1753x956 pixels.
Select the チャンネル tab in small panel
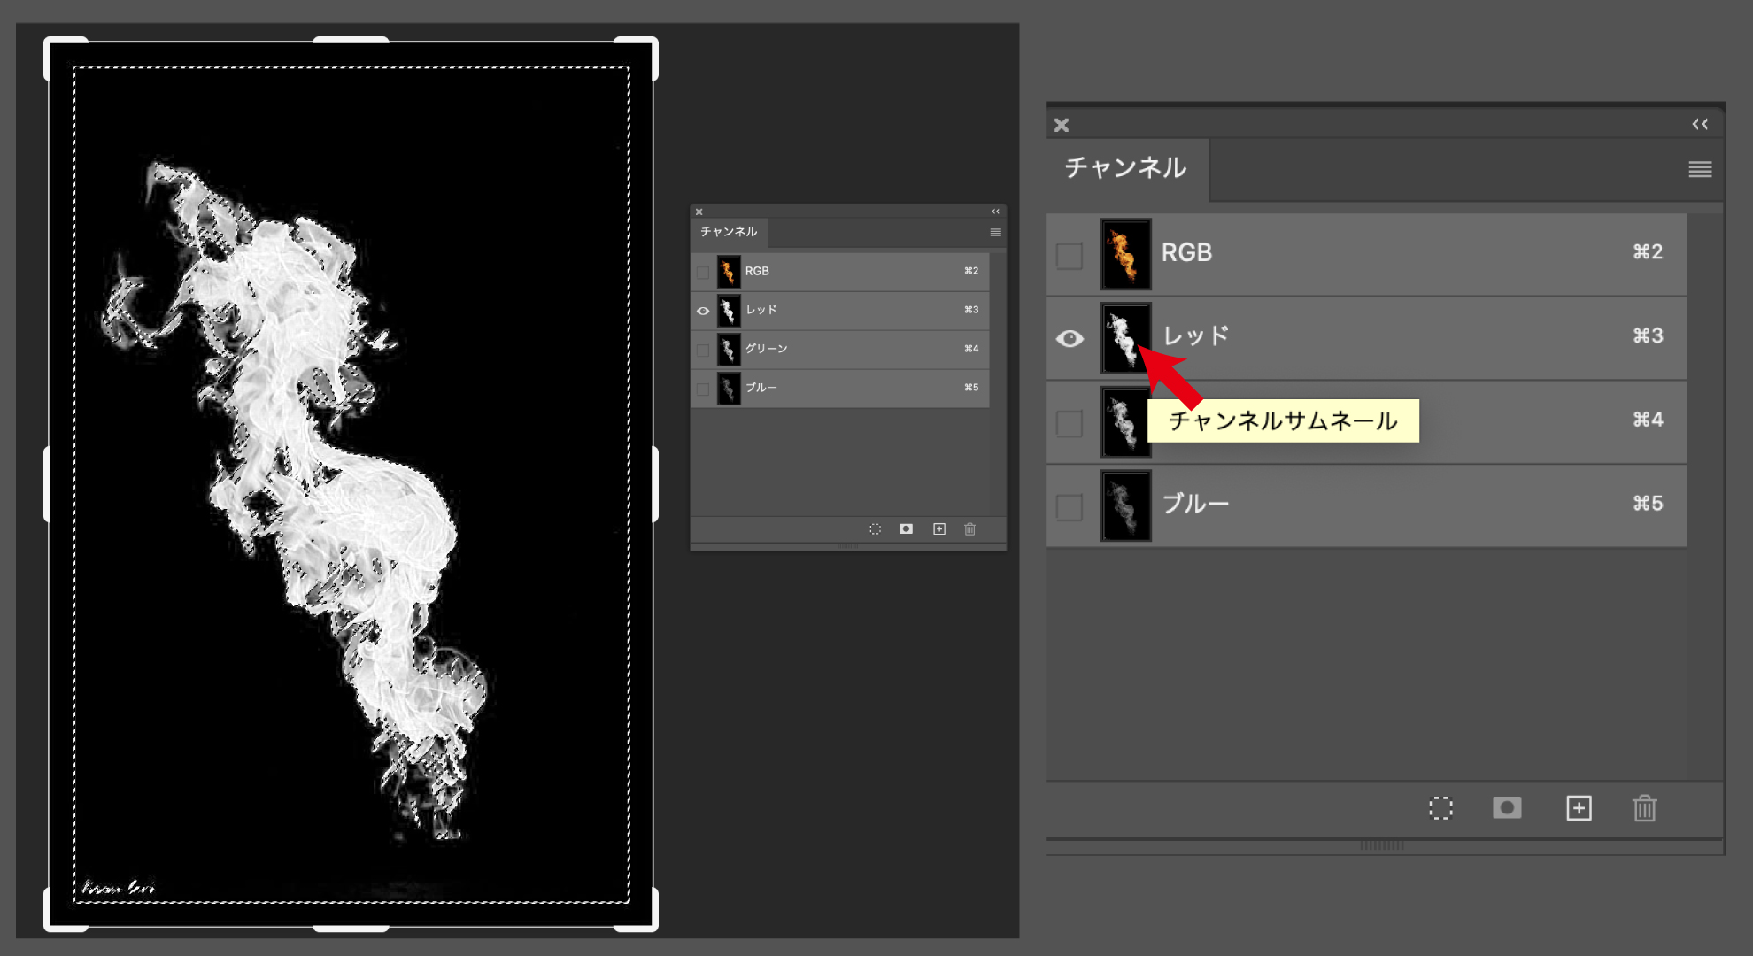(x=729, y=232)
